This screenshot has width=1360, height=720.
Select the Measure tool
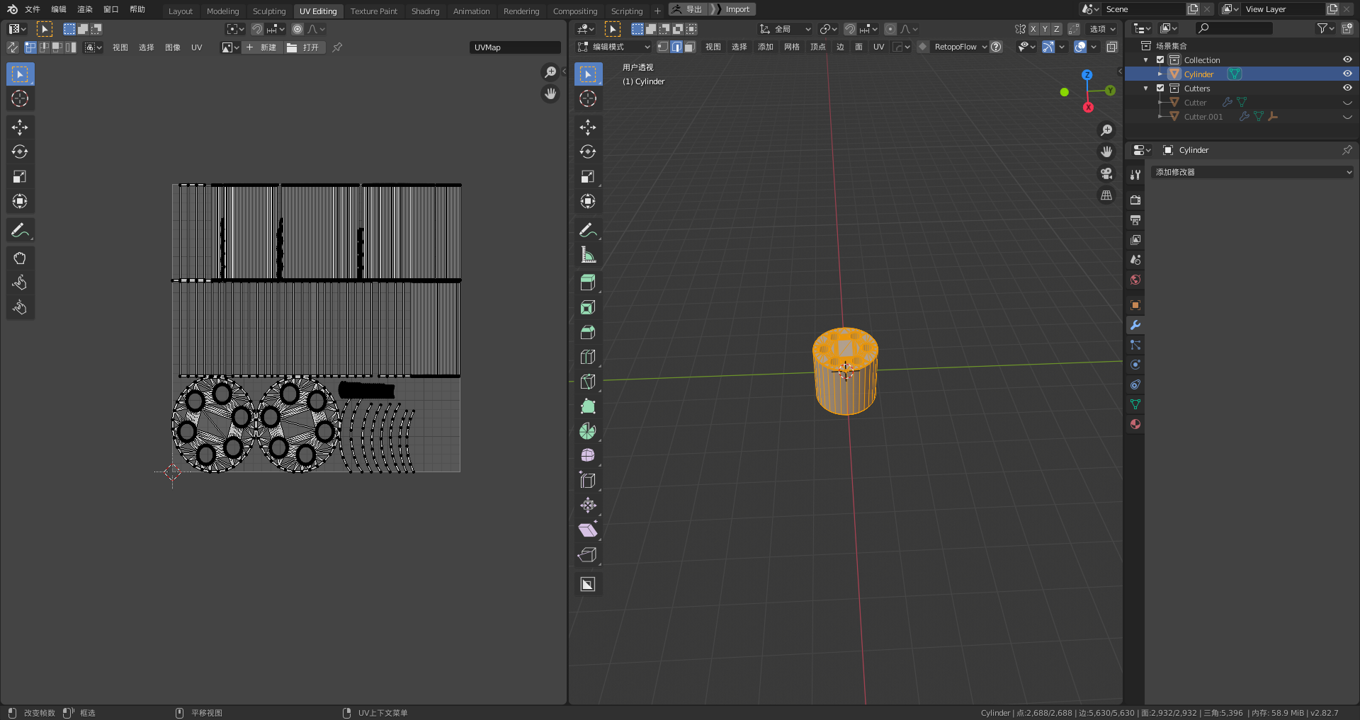coord(587,255)
